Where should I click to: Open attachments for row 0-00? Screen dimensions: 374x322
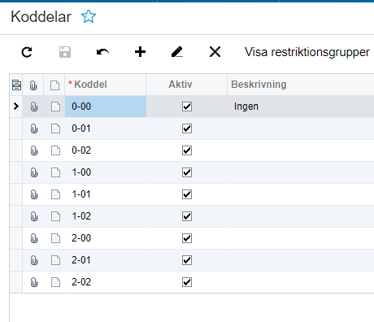point(34,107)
